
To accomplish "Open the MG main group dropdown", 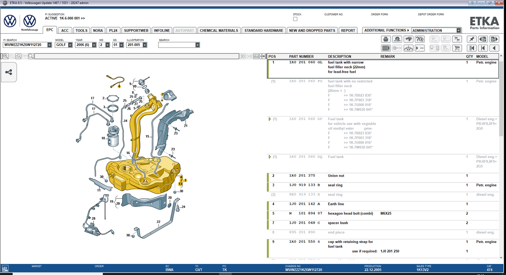I will (x=107, y=45).
